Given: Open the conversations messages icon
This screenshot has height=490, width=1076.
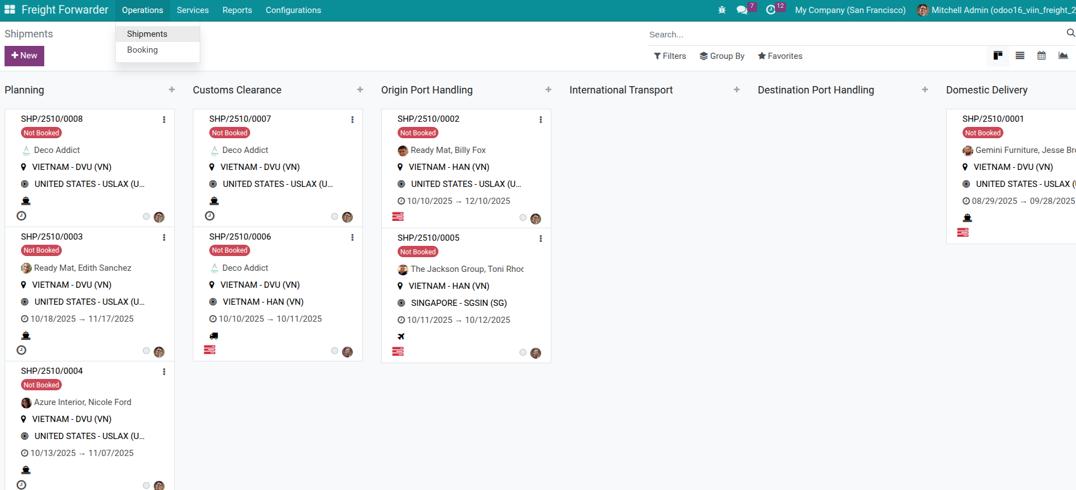Looking at the screenshot, I should tap(741, 10).
